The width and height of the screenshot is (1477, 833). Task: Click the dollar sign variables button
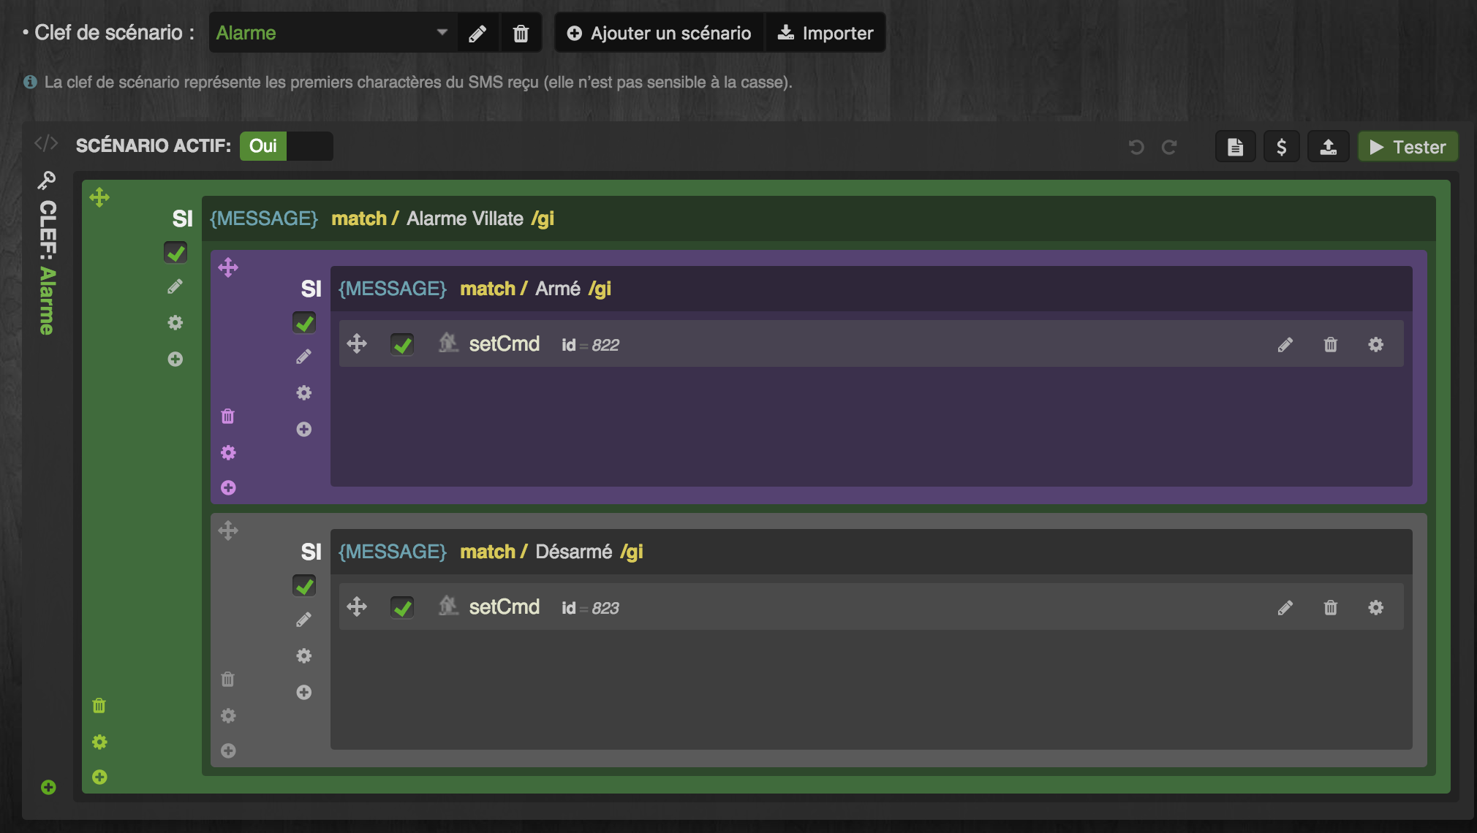1281,147
